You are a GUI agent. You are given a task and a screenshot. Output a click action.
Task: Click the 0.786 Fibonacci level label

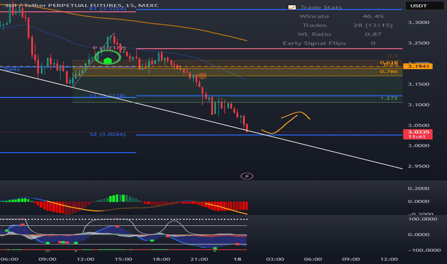click(x=388, y=72)
